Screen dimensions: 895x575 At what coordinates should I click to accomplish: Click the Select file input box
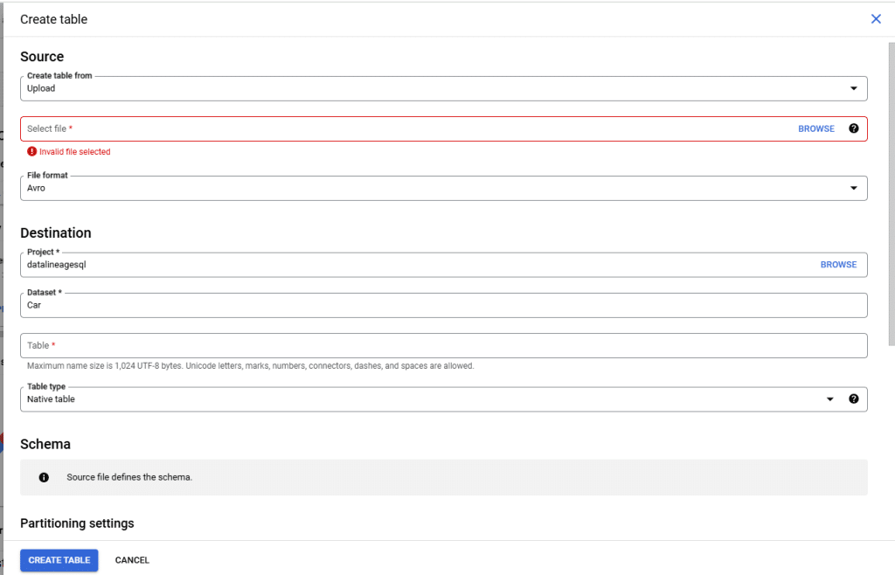click(x=393, y=128)
